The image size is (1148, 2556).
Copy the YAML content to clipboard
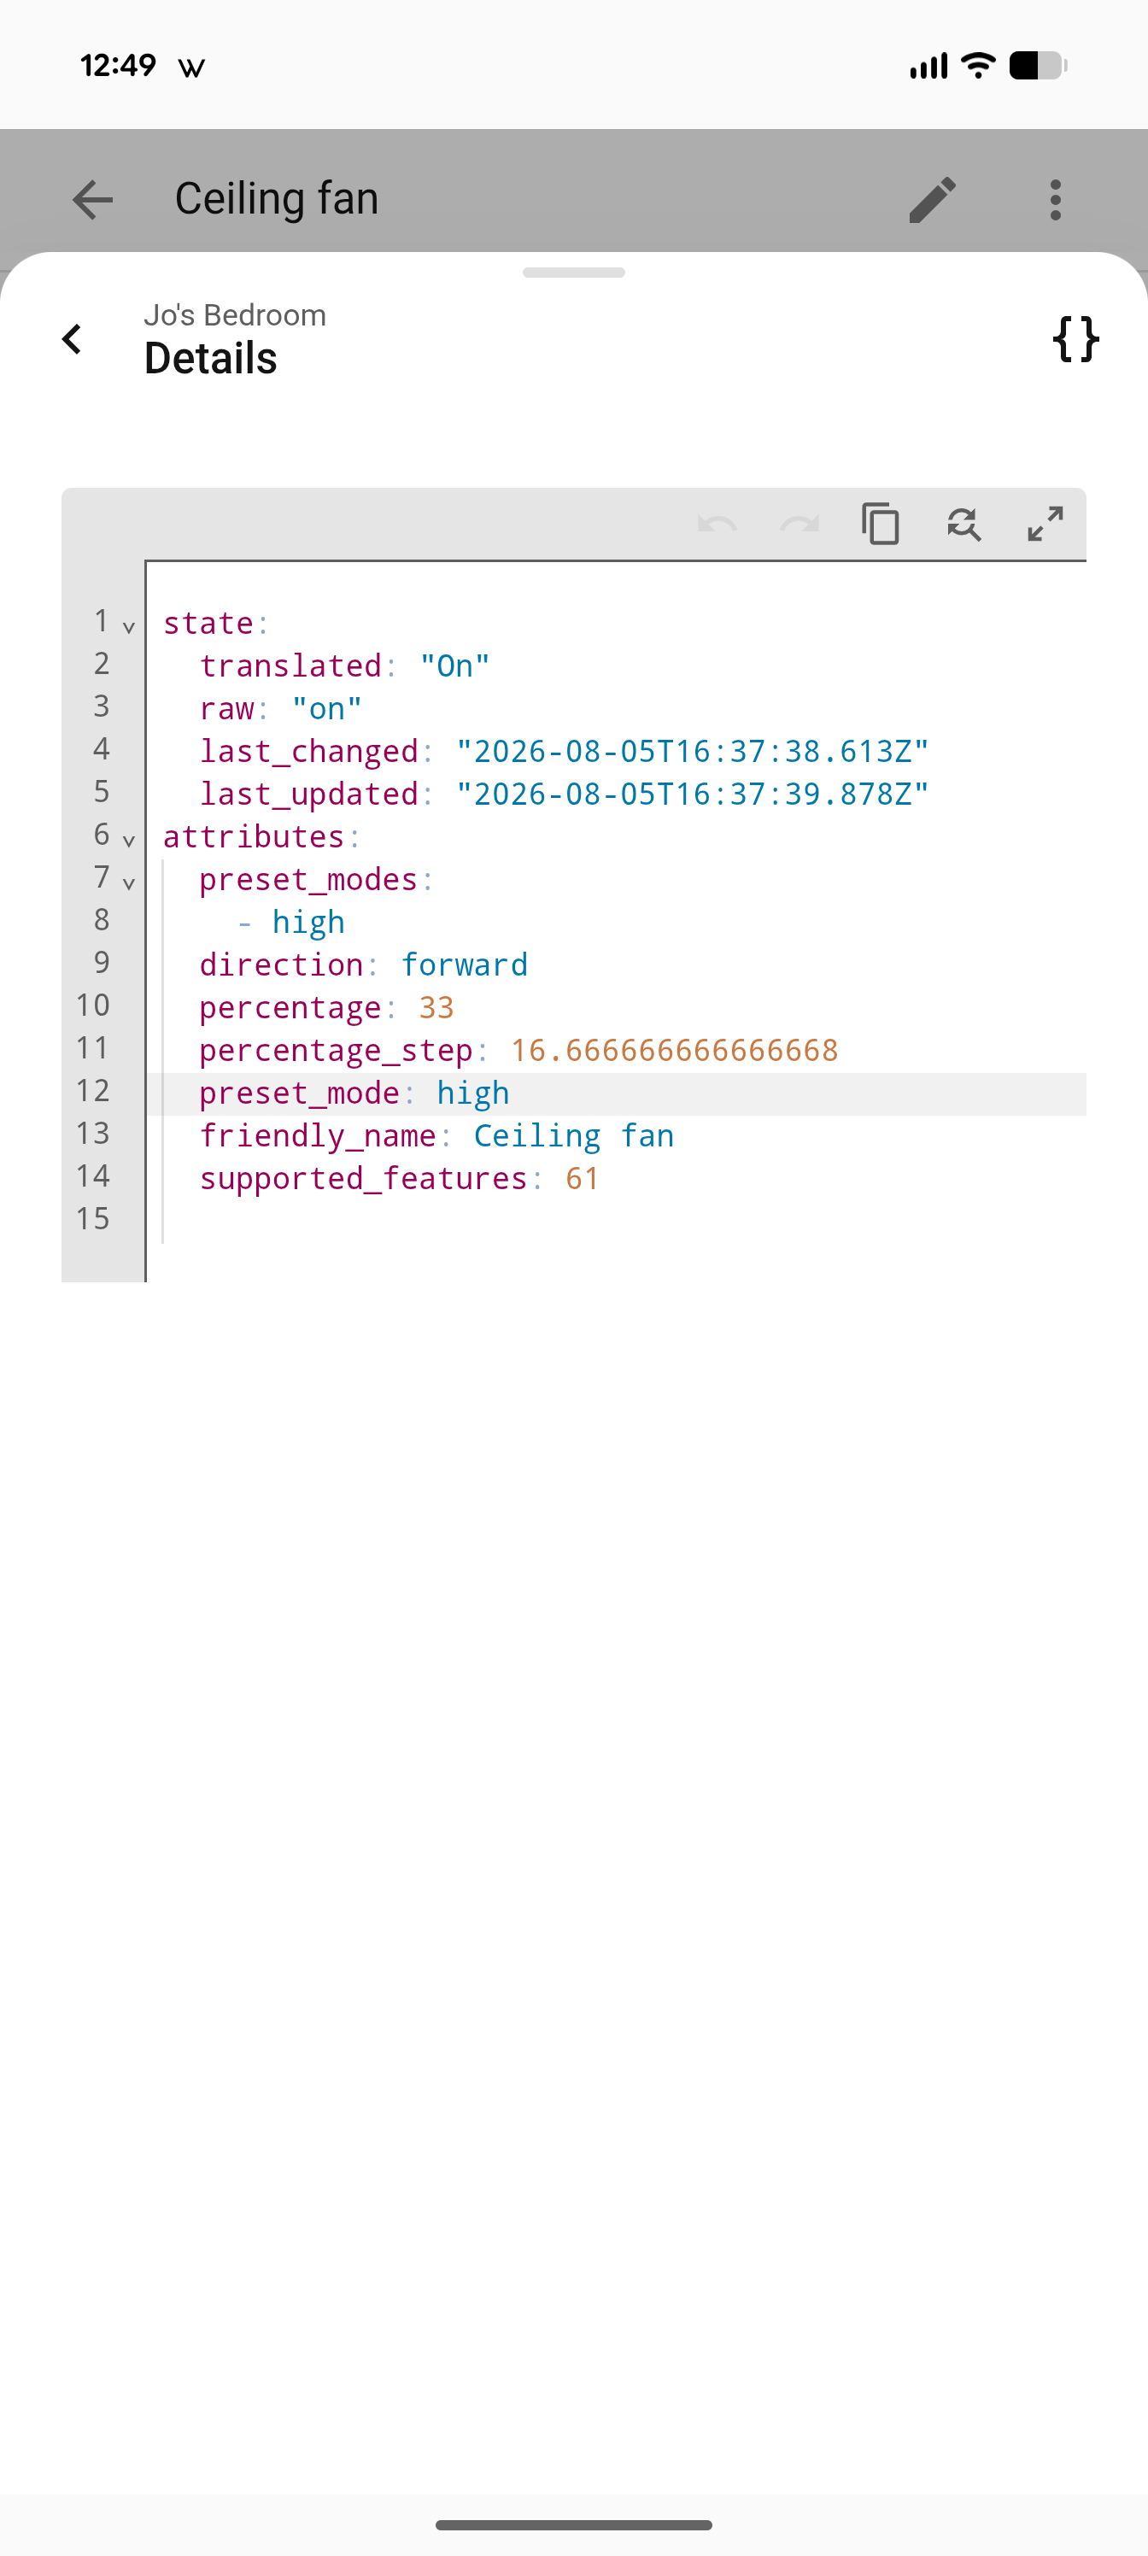pyautogui.click(x=880, y=523)
